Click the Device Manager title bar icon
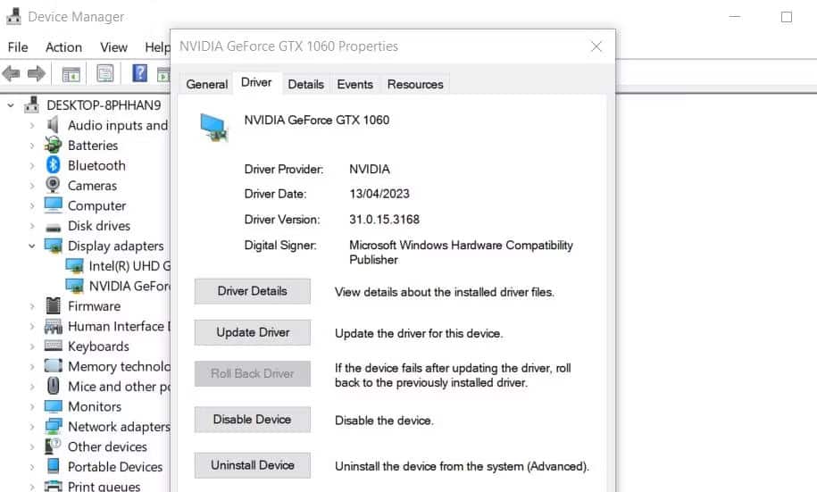817x492 pixels. (13, 17)
